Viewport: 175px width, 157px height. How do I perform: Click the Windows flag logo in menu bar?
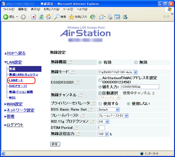(x=170, y=10)
